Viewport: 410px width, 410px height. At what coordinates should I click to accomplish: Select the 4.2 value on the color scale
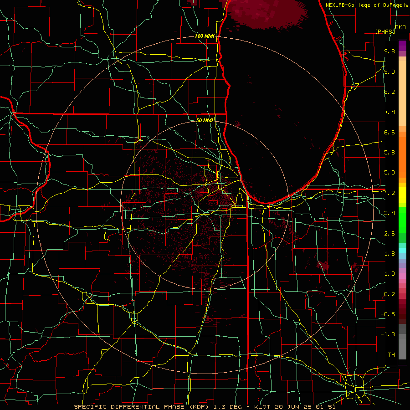(389, 193)
